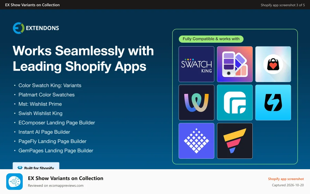Click the shopping bag heart wishlist icon
The height and width of the screenshot is (194, 310).
tap(273, 64)
